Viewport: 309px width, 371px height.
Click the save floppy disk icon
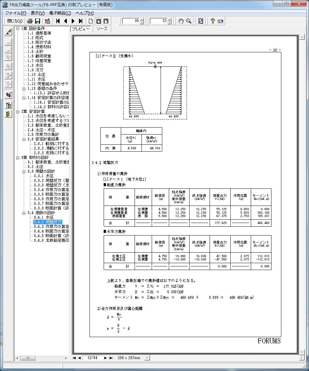pyautogui.click(x=38, y=21)
